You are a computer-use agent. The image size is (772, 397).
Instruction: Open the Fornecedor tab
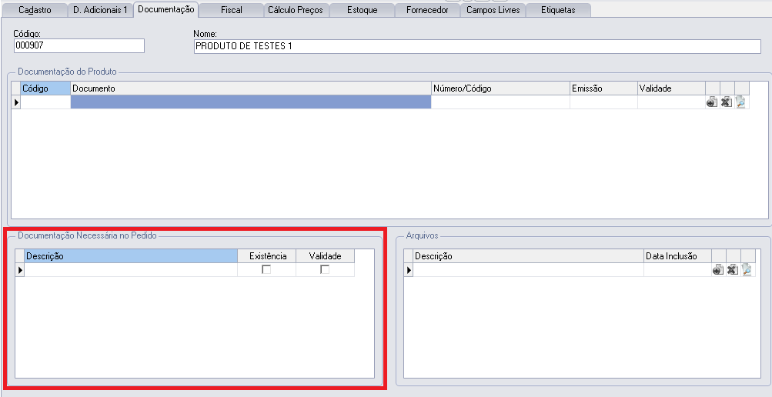click(427, 11)
